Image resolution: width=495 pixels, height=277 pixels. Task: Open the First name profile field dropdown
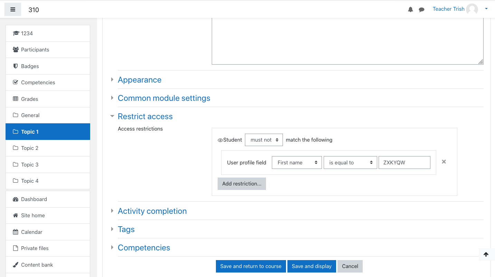pos(297,163)
